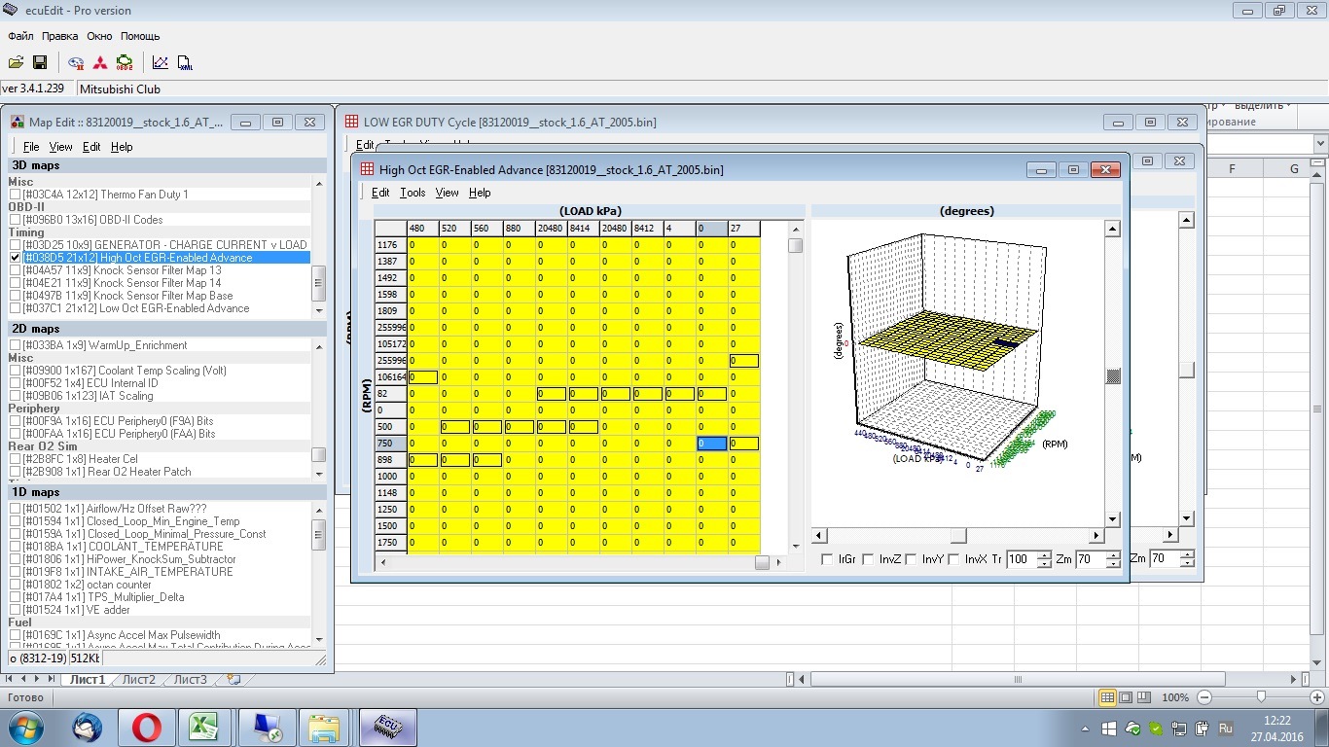Open the Окно menu in ecuEdit
The height and width of the screenshot is (747, 1329).
tap(99, 36)
